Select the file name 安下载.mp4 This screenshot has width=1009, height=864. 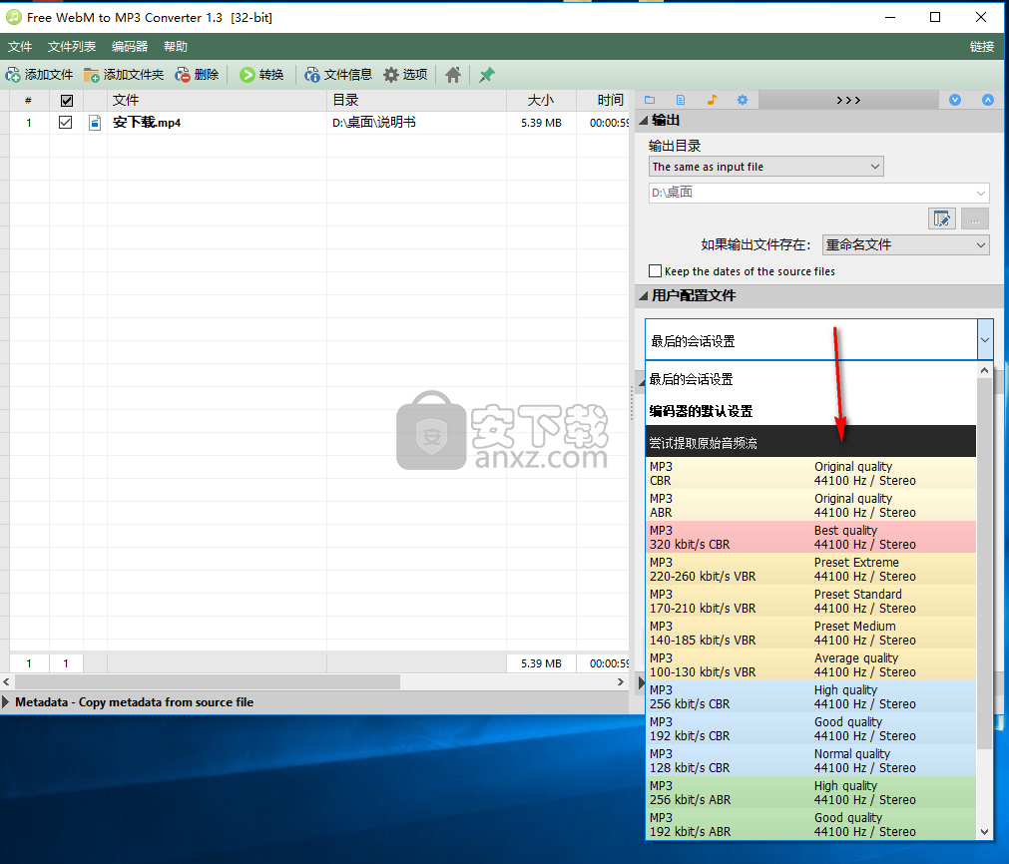(x=147, y=123)
